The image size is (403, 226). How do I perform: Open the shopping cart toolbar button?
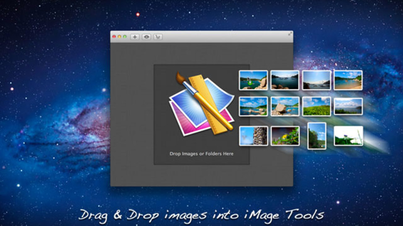coord(158,37)
